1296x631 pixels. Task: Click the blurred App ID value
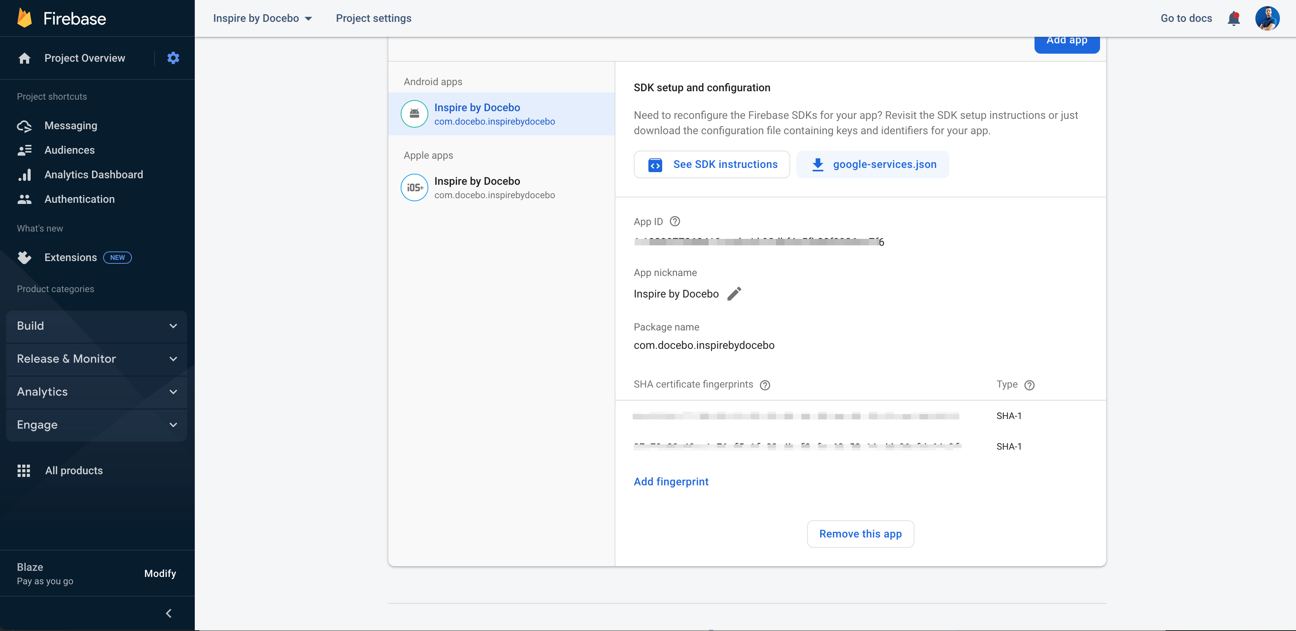tap(759, 242)
